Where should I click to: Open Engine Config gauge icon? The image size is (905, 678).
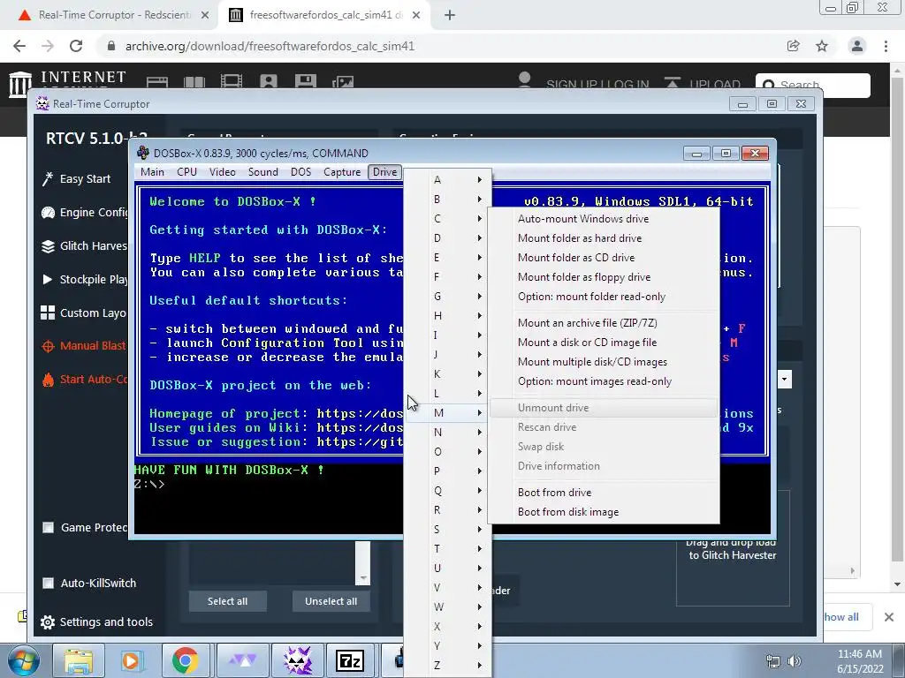pyautogui.click(x=48, y=213)
